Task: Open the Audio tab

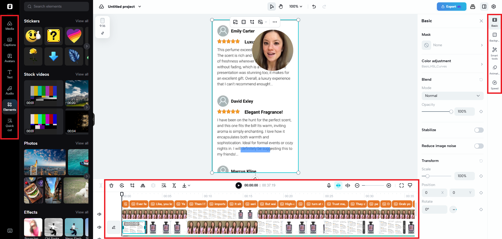Action: pos(10,90)
